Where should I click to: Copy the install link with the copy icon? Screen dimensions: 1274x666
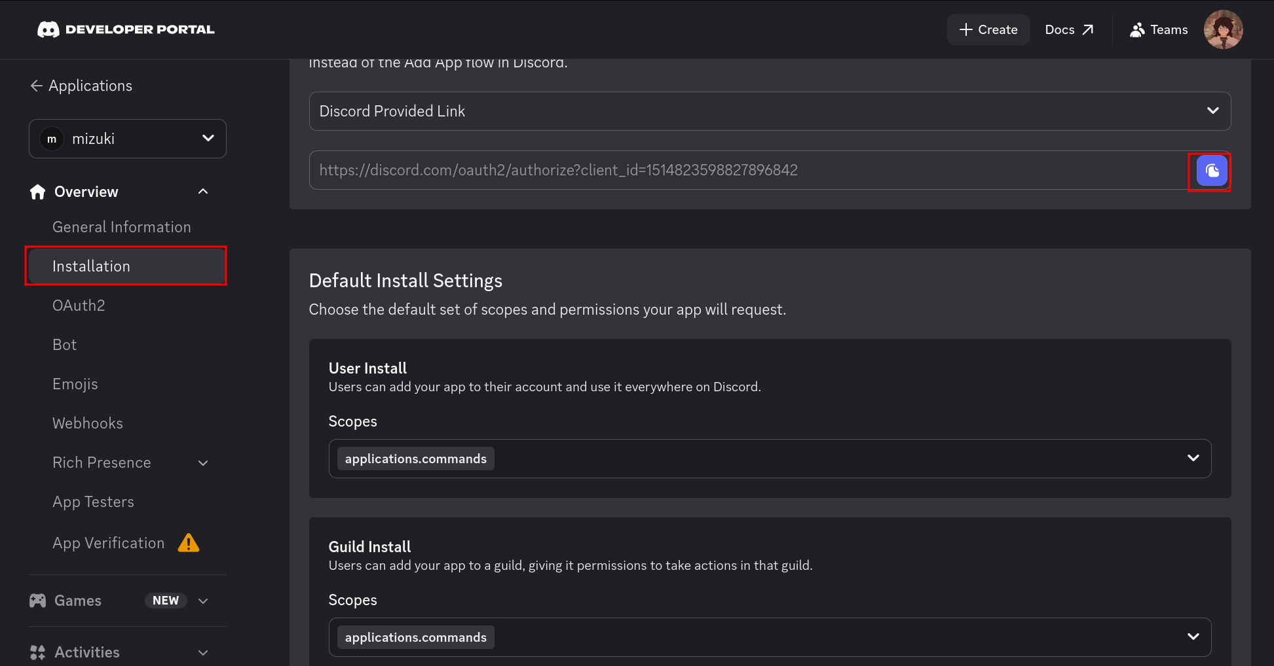1212,171
